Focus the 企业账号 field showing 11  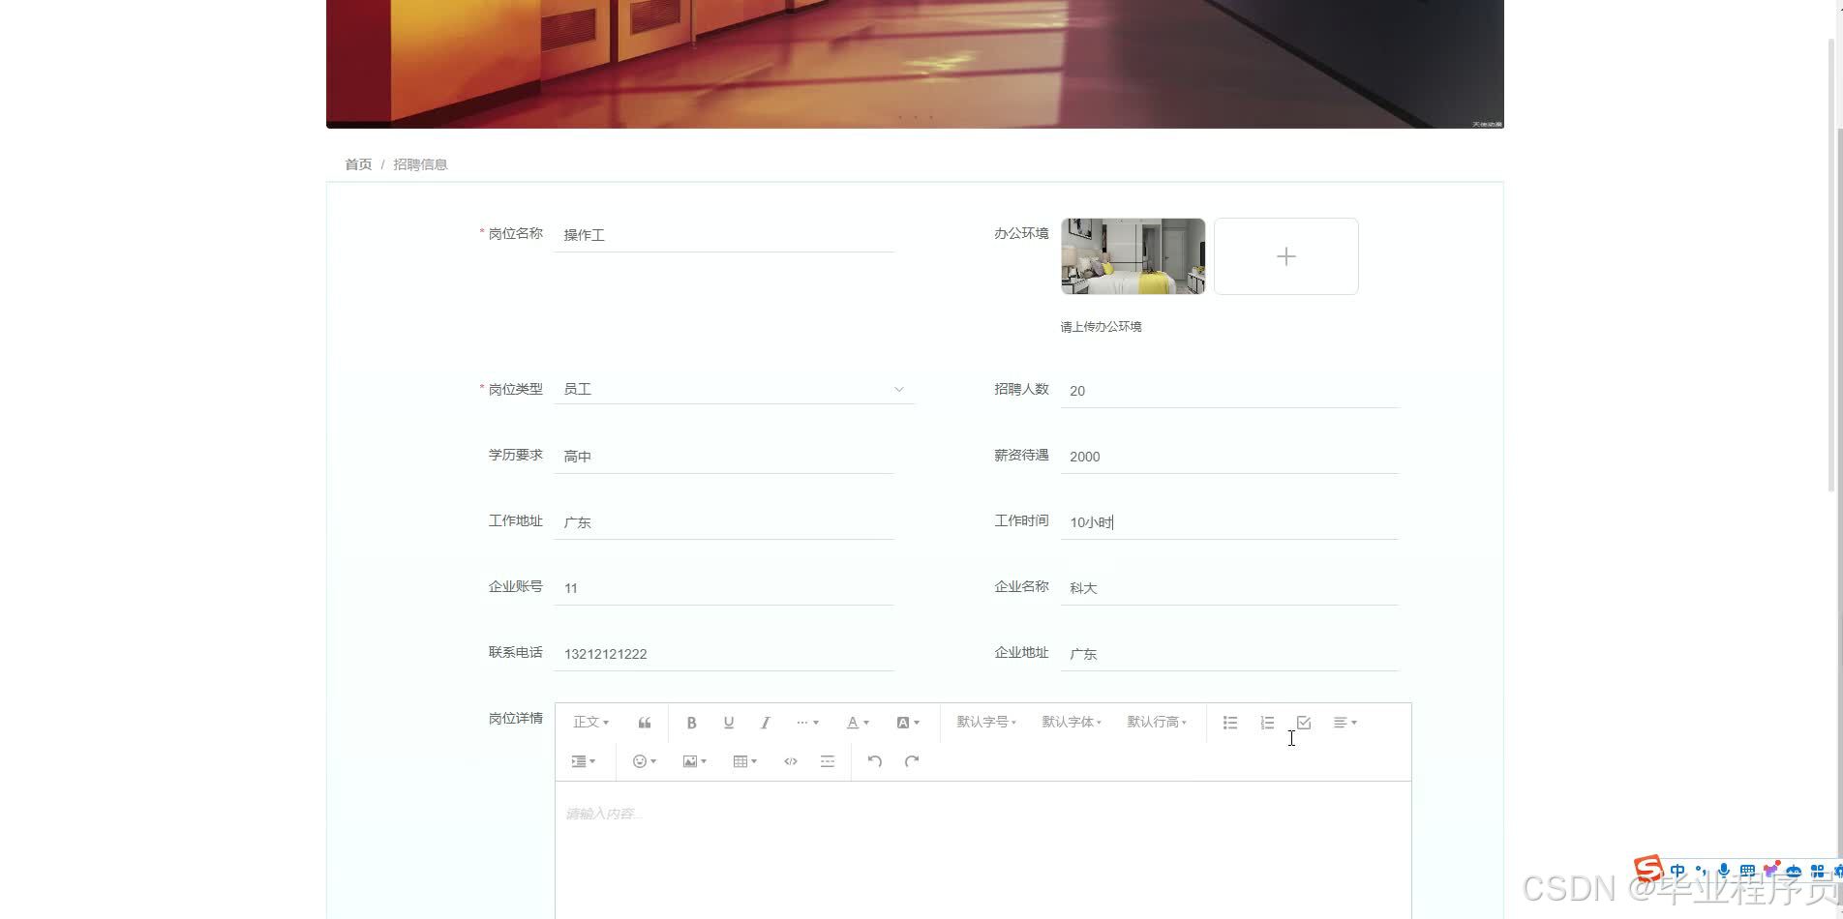(724, 588)
